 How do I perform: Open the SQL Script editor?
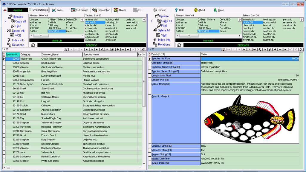[79, 10]
